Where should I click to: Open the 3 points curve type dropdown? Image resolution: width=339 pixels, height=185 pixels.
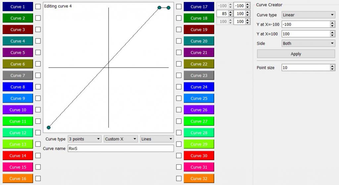pos(85,139)
